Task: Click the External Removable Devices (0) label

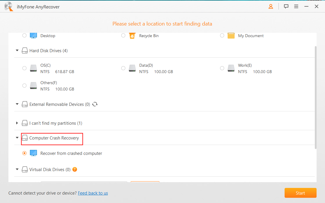Action: [60, 104]
